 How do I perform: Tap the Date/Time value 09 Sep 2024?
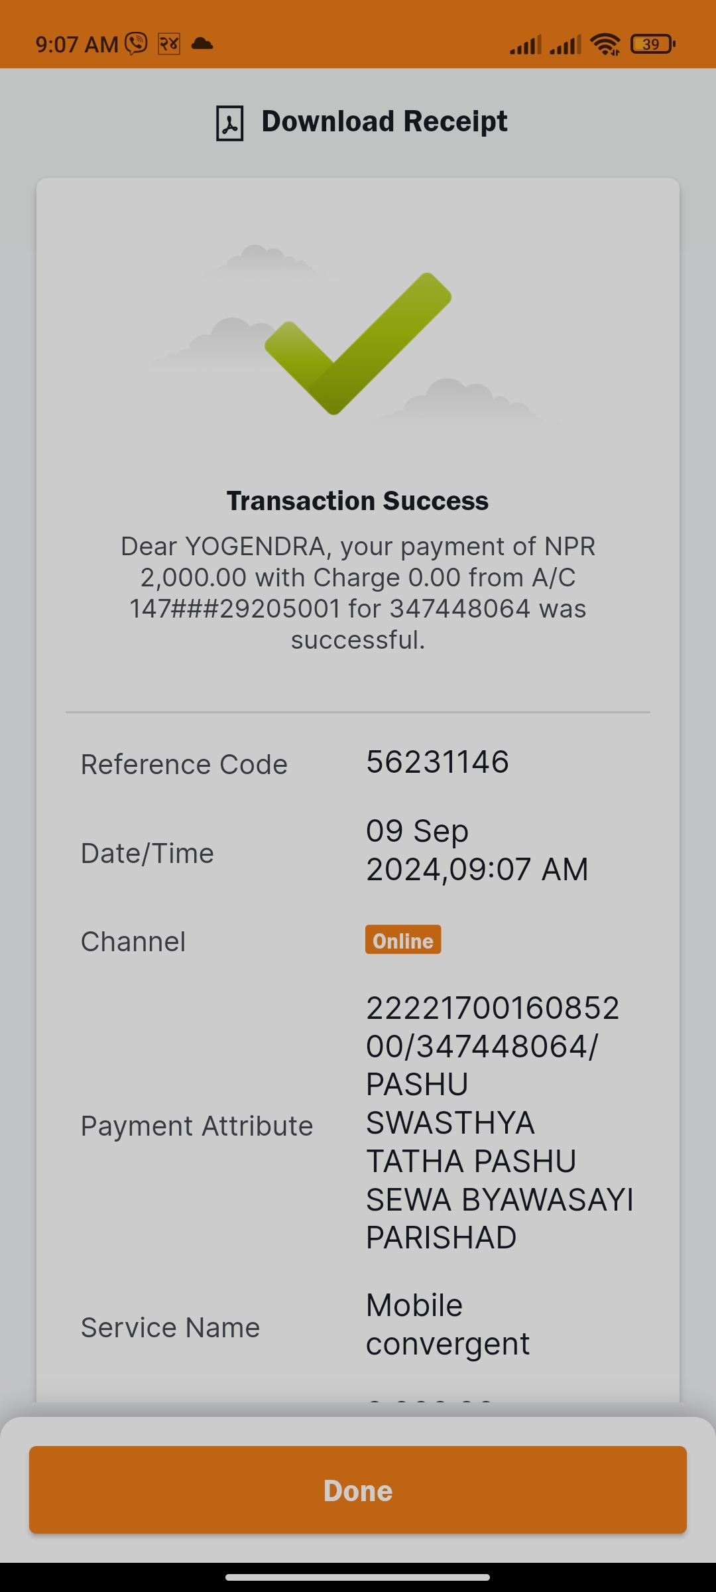[477, 850]
